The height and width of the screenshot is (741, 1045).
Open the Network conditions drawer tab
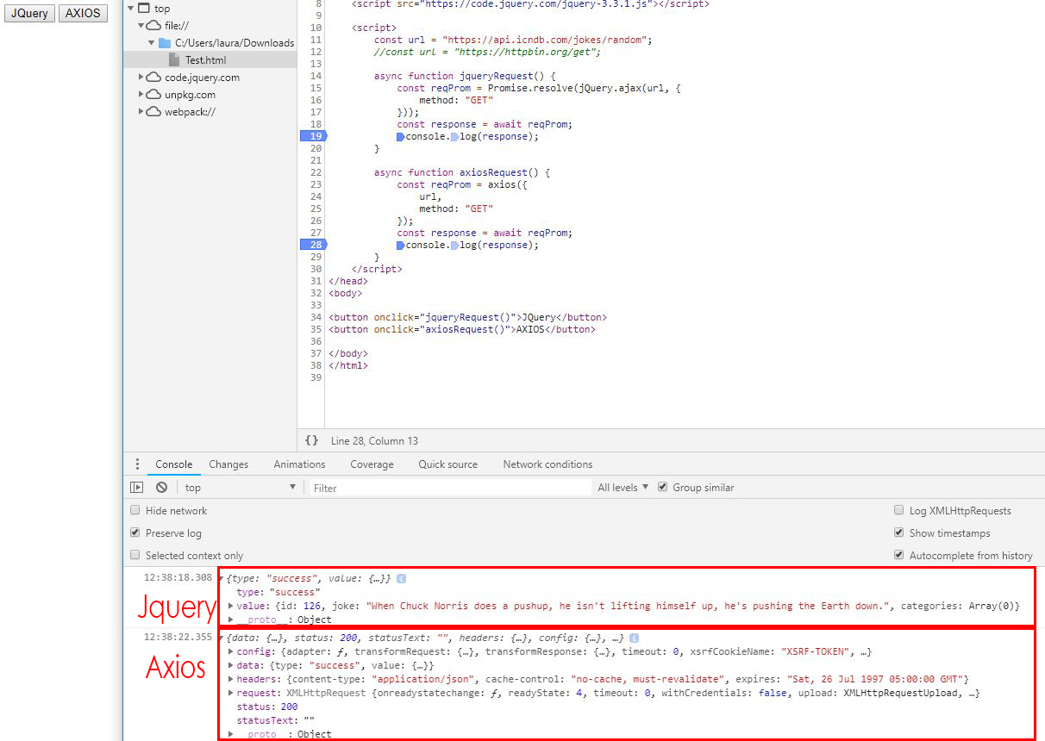[548, 464]
